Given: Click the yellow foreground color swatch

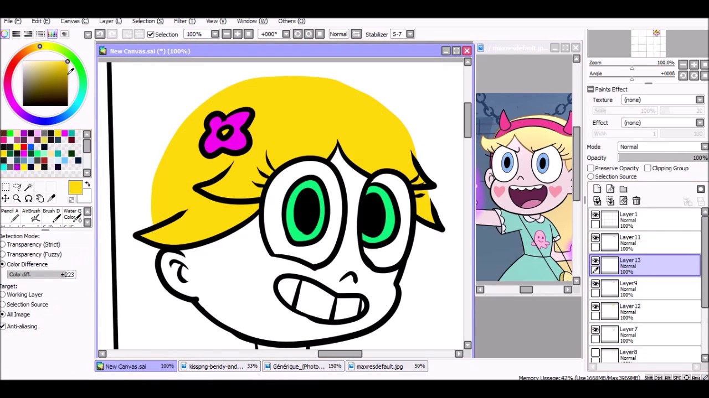Looking at the screenshot, I should coord(75,188).
